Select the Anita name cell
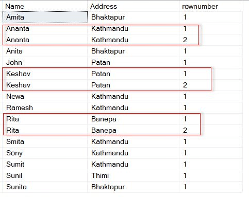This screenshot has width=249, height=197. pos(45,51)
